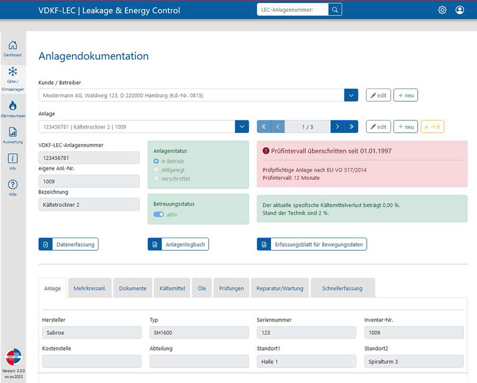This screenshot has width=477, height=383.
Task: Switch to the Kältemittel tab
Action: click(x=172, y=288)
